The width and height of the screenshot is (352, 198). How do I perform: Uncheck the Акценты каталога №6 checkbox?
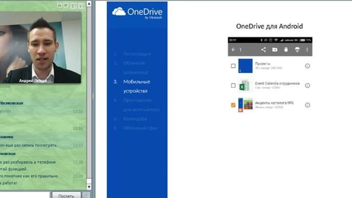coord(233,105)
